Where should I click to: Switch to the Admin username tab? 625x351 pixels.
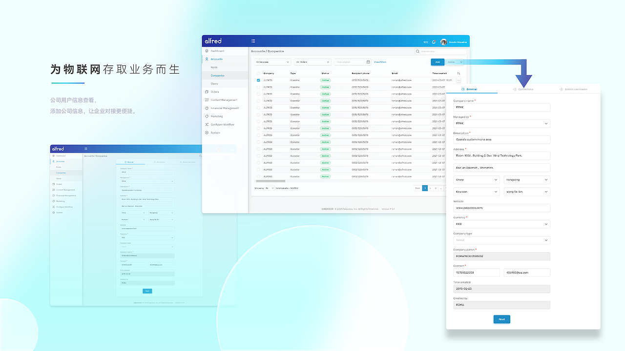[x=574, y=89]
